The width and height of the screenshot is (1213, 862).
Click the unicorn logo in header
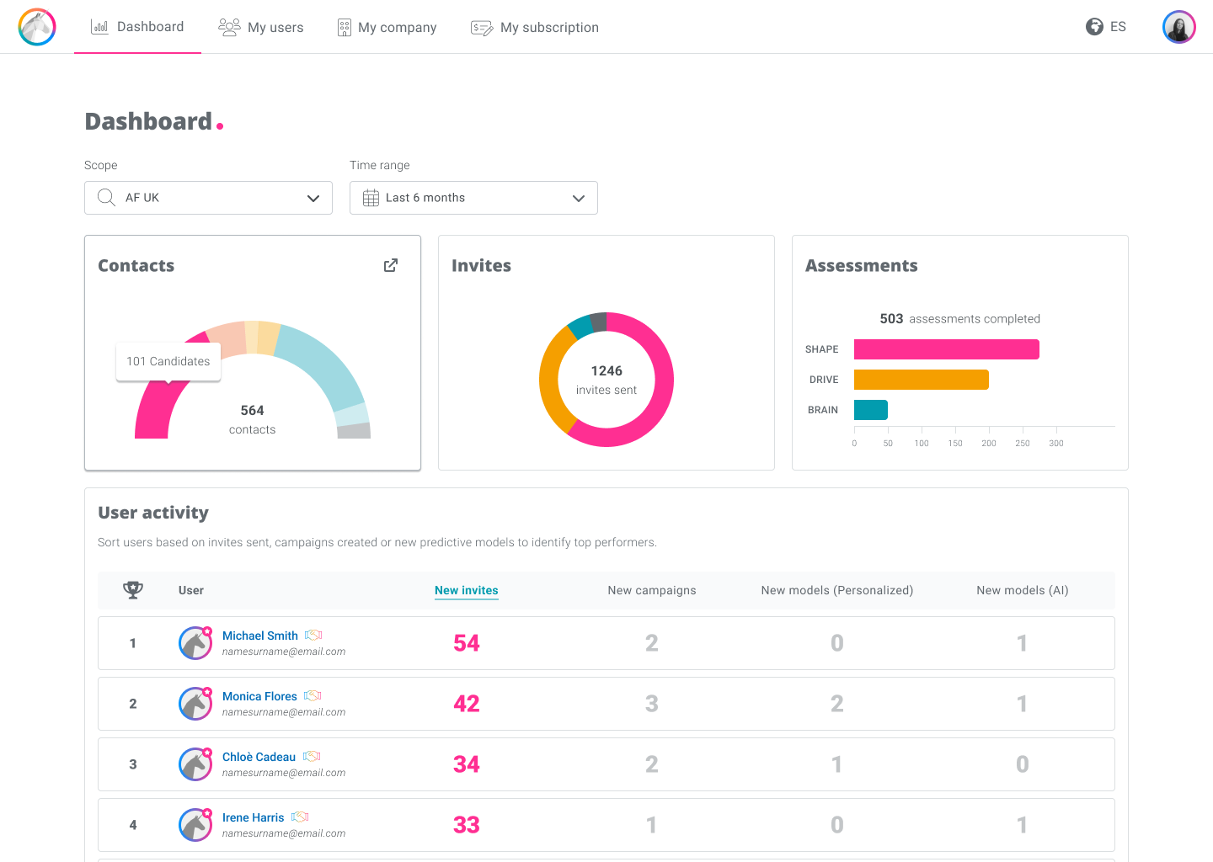(x=37, y=27)
